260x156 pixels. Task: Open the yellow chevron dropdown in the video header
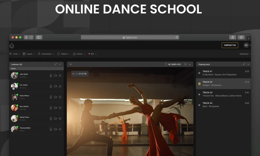pyautogui.click(x=190, y=64)
